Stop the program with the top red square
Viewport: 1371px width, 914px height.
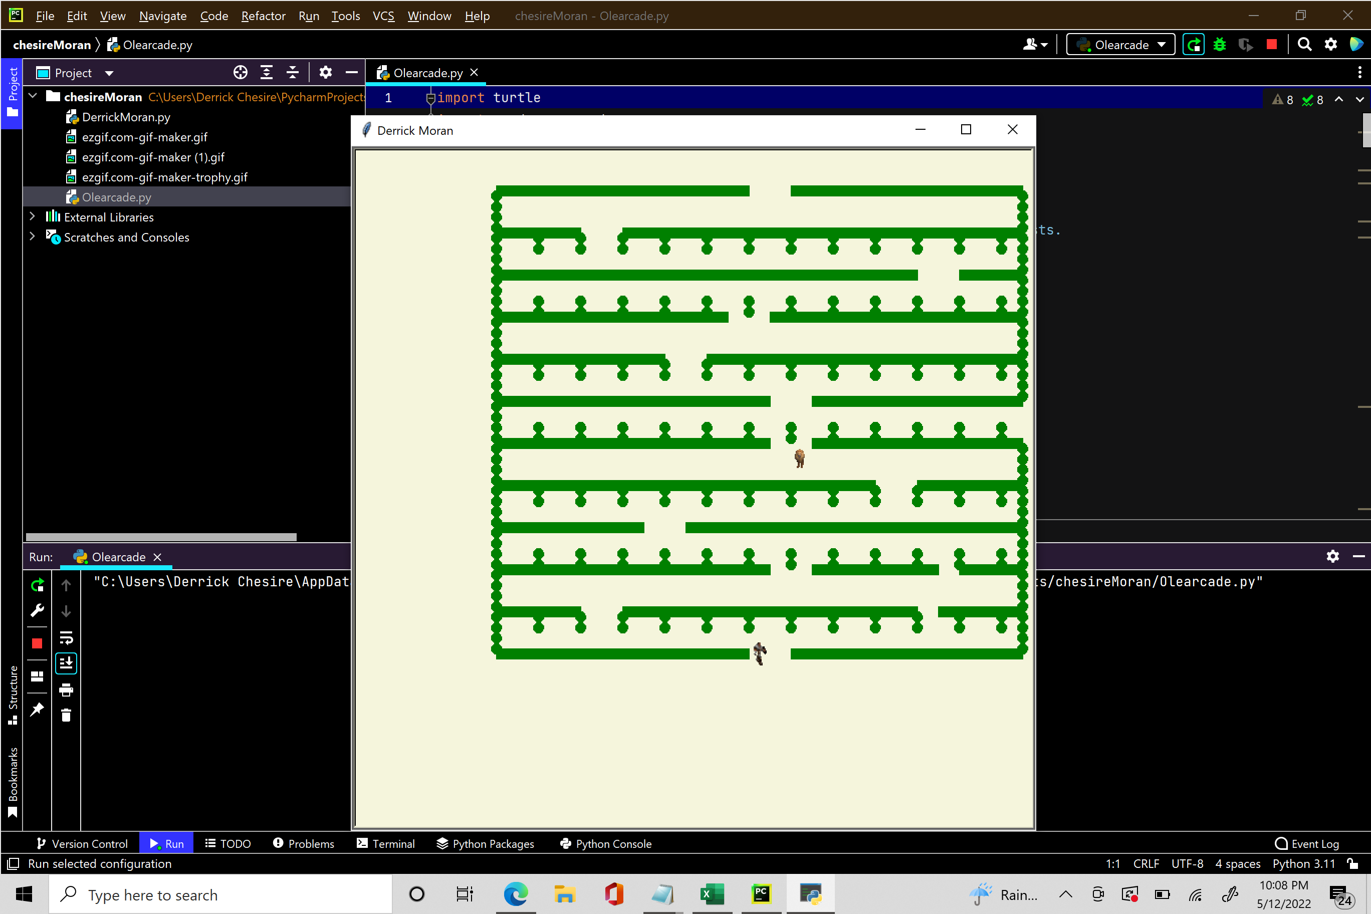pos(1271,44)
